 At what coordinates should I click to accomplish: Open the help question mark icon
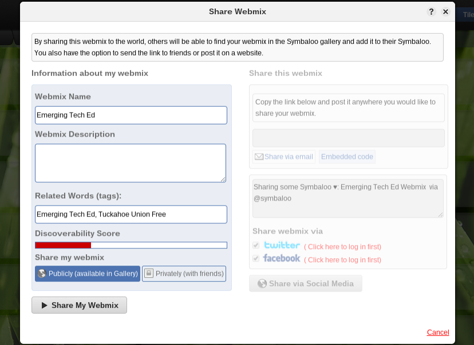coord(431,12)
